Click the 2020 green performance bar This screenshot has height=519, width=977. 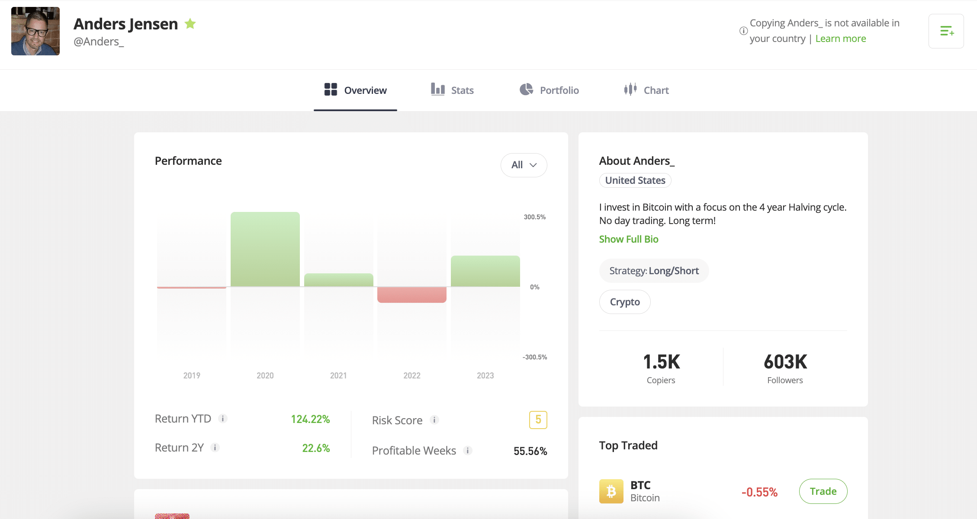265,249
